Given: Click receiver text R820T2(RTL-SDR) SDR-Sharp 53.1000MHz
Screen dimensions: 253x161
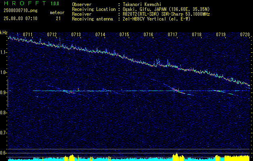Looking at the screenshot, I should (x=166, y=14).
